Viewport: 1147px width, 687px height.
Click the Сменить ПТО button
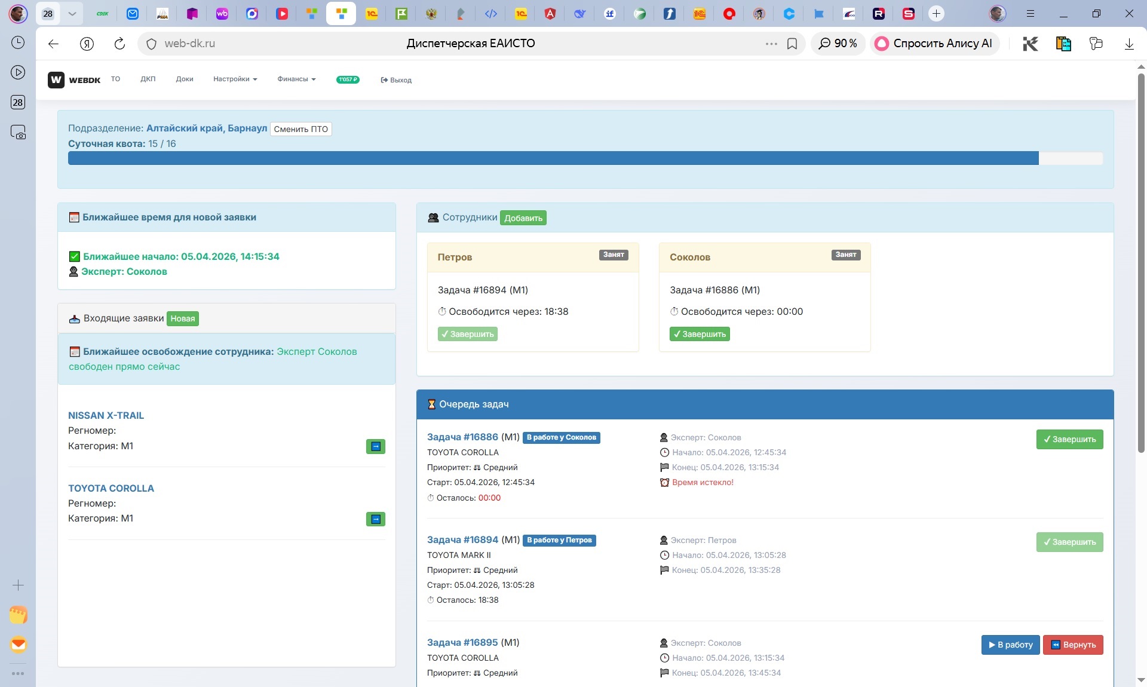pyautogui.click(x=300, y=129)
